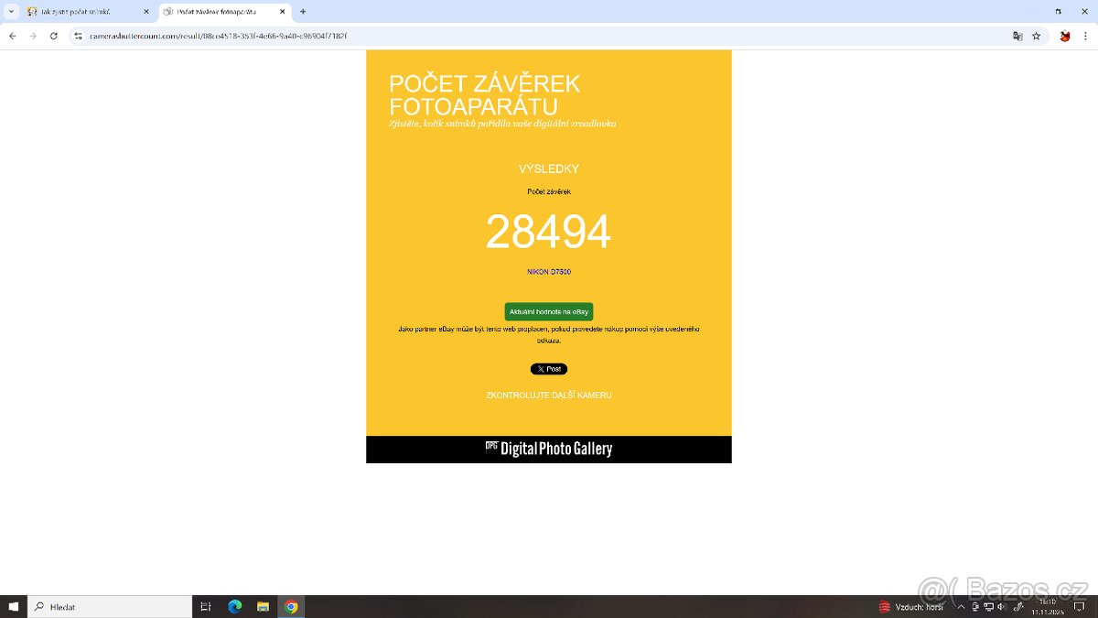Click the translate page icon

click(x=1017, y=36)
